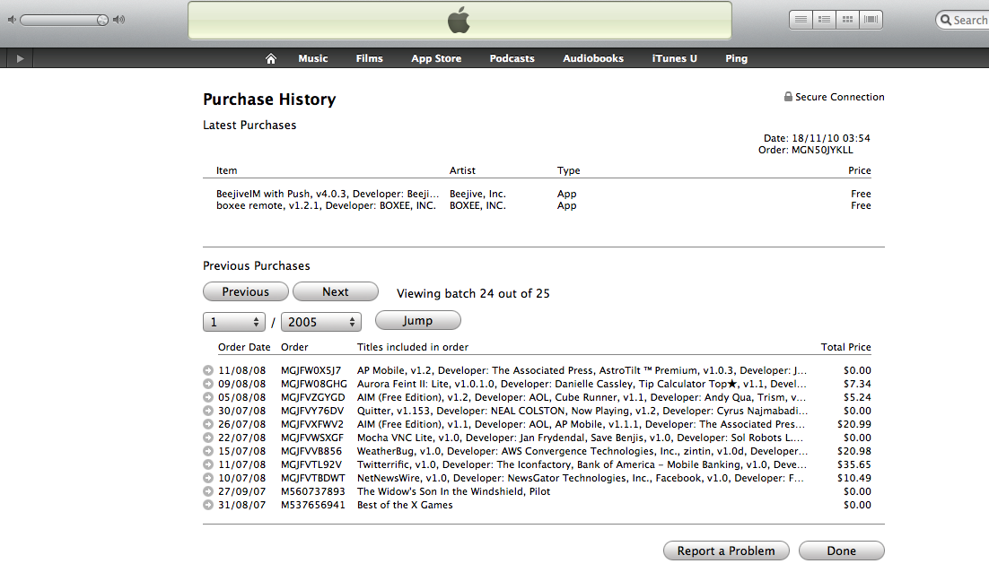Click order date 11/08/08
Screen dimensions: 989x581
click(x=242, y=370)
